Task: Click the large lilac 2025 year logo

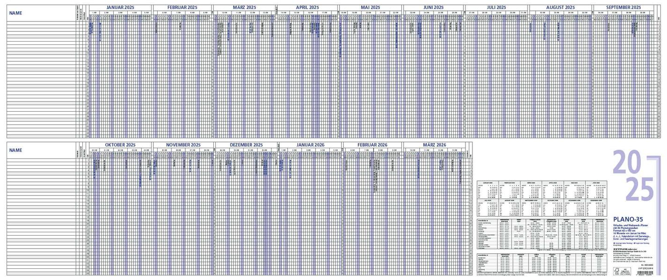Action: point(633,176)
